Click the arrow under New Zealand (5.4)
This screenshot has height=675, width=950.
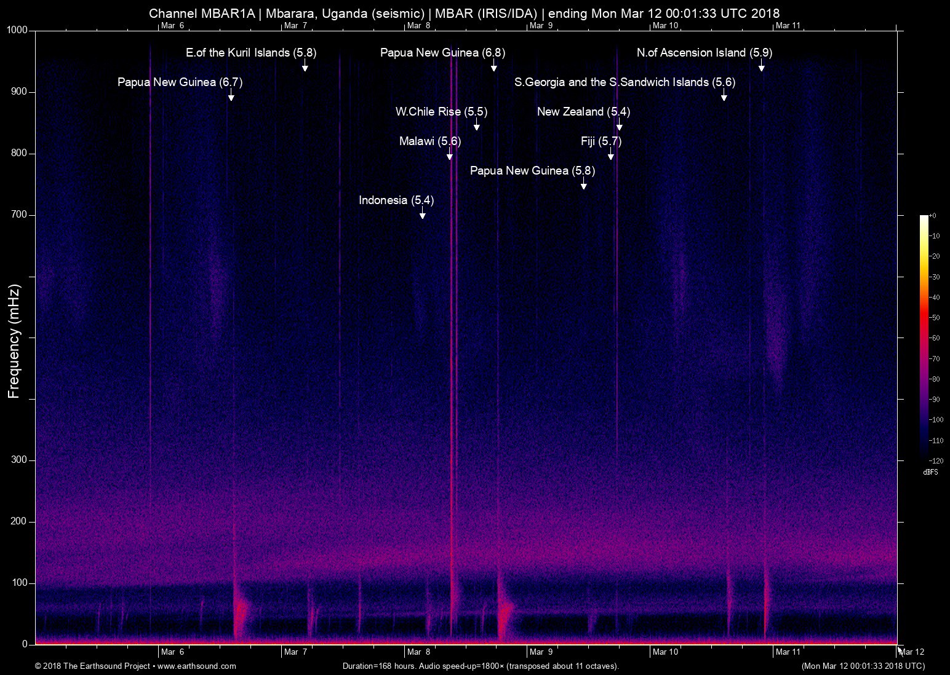point(619,125)
